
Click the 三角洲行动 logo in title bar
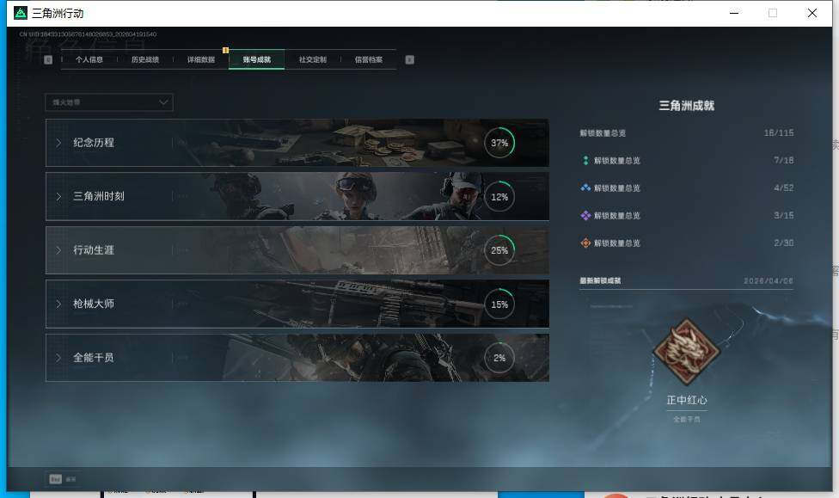[21, 13]
